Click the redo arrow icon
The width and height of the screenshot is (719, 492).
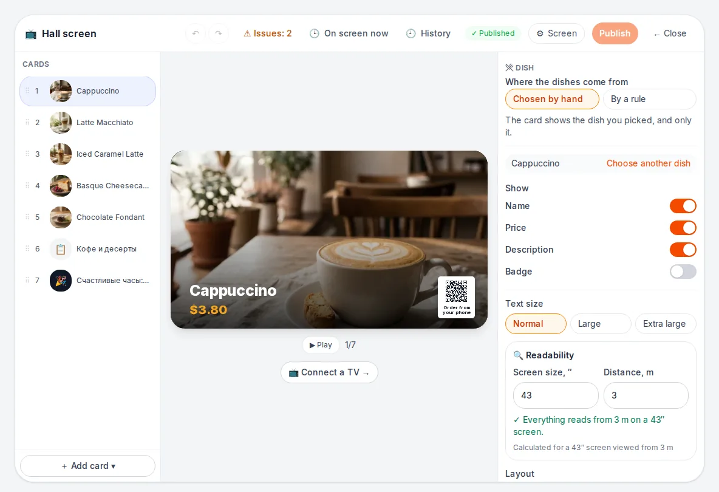pos(218,33)
